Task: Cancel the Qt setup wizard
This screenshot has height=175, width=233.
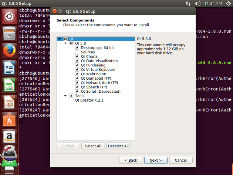Action: 181,160
